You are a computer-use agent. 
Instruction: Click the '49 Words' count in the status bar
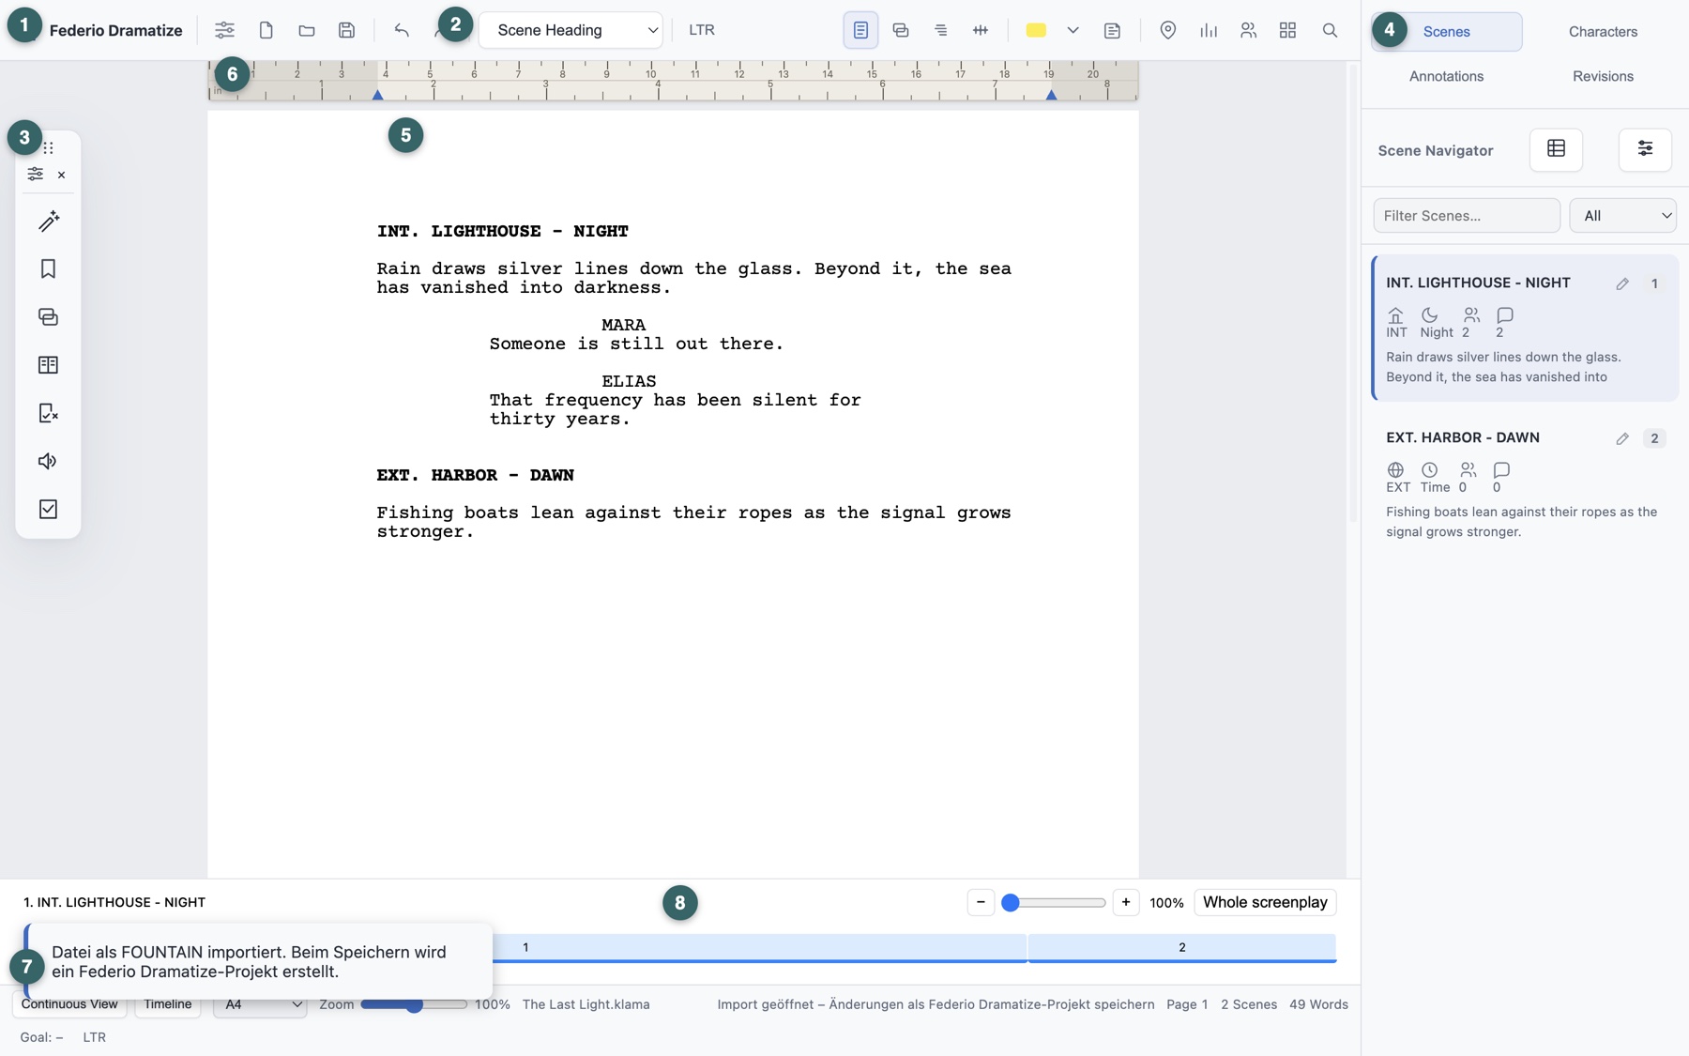pos(1318,1004)
